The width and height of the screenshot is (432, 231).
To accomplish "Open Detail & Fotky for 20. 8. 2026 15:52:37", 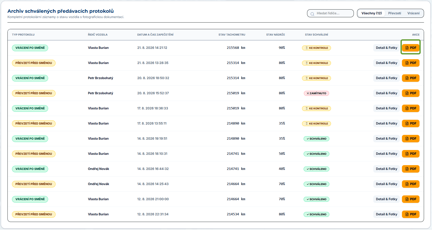I will (387, 93).
